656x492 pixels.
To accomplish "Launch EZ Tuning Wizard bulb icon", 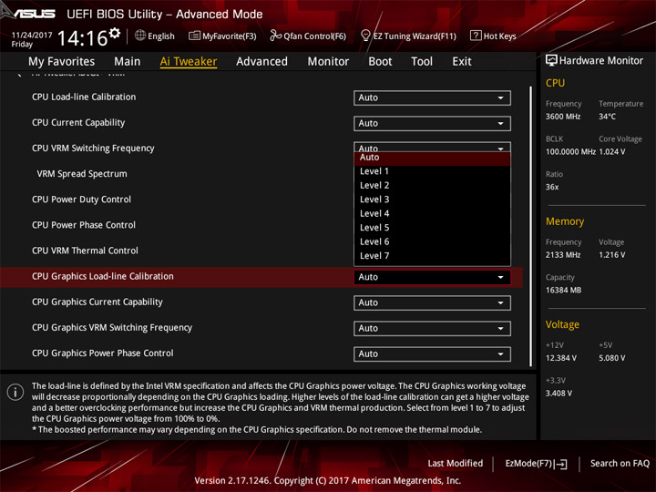I will [365, 36].
